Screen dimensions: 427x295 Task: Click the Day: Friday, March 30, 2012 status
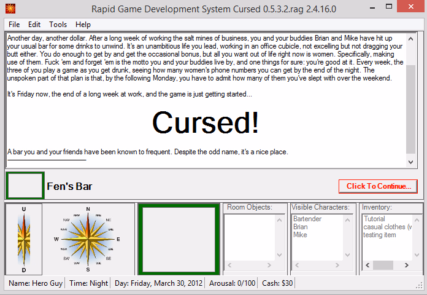158,283
